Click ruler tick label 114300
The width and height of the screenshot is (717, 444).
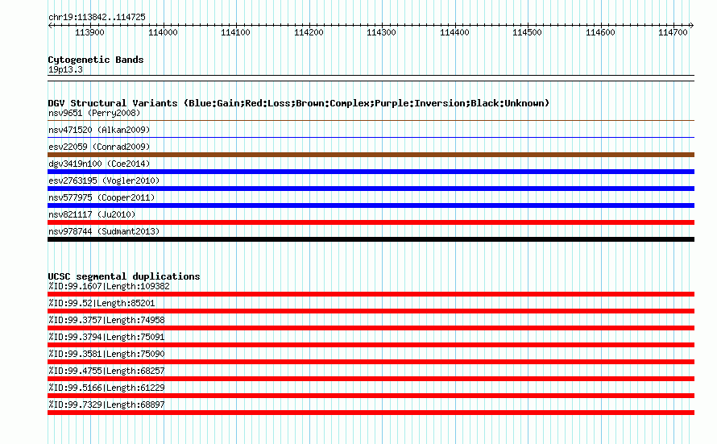381,32
